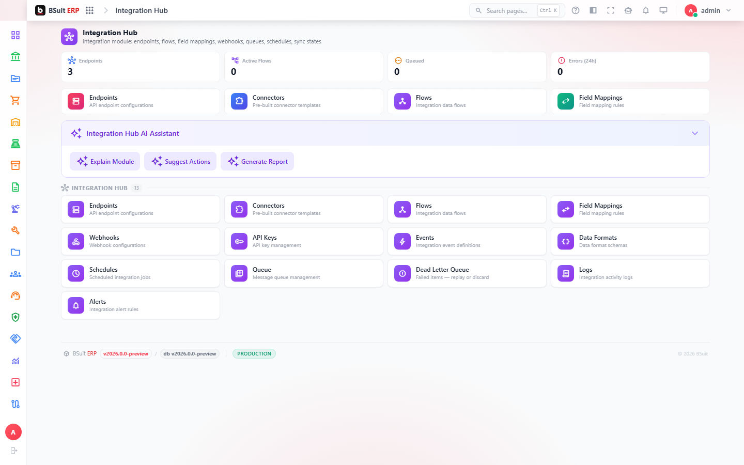Click the PRODUCTION environment badge
This screenshot has width=744, height=465.
coord(254,354)
